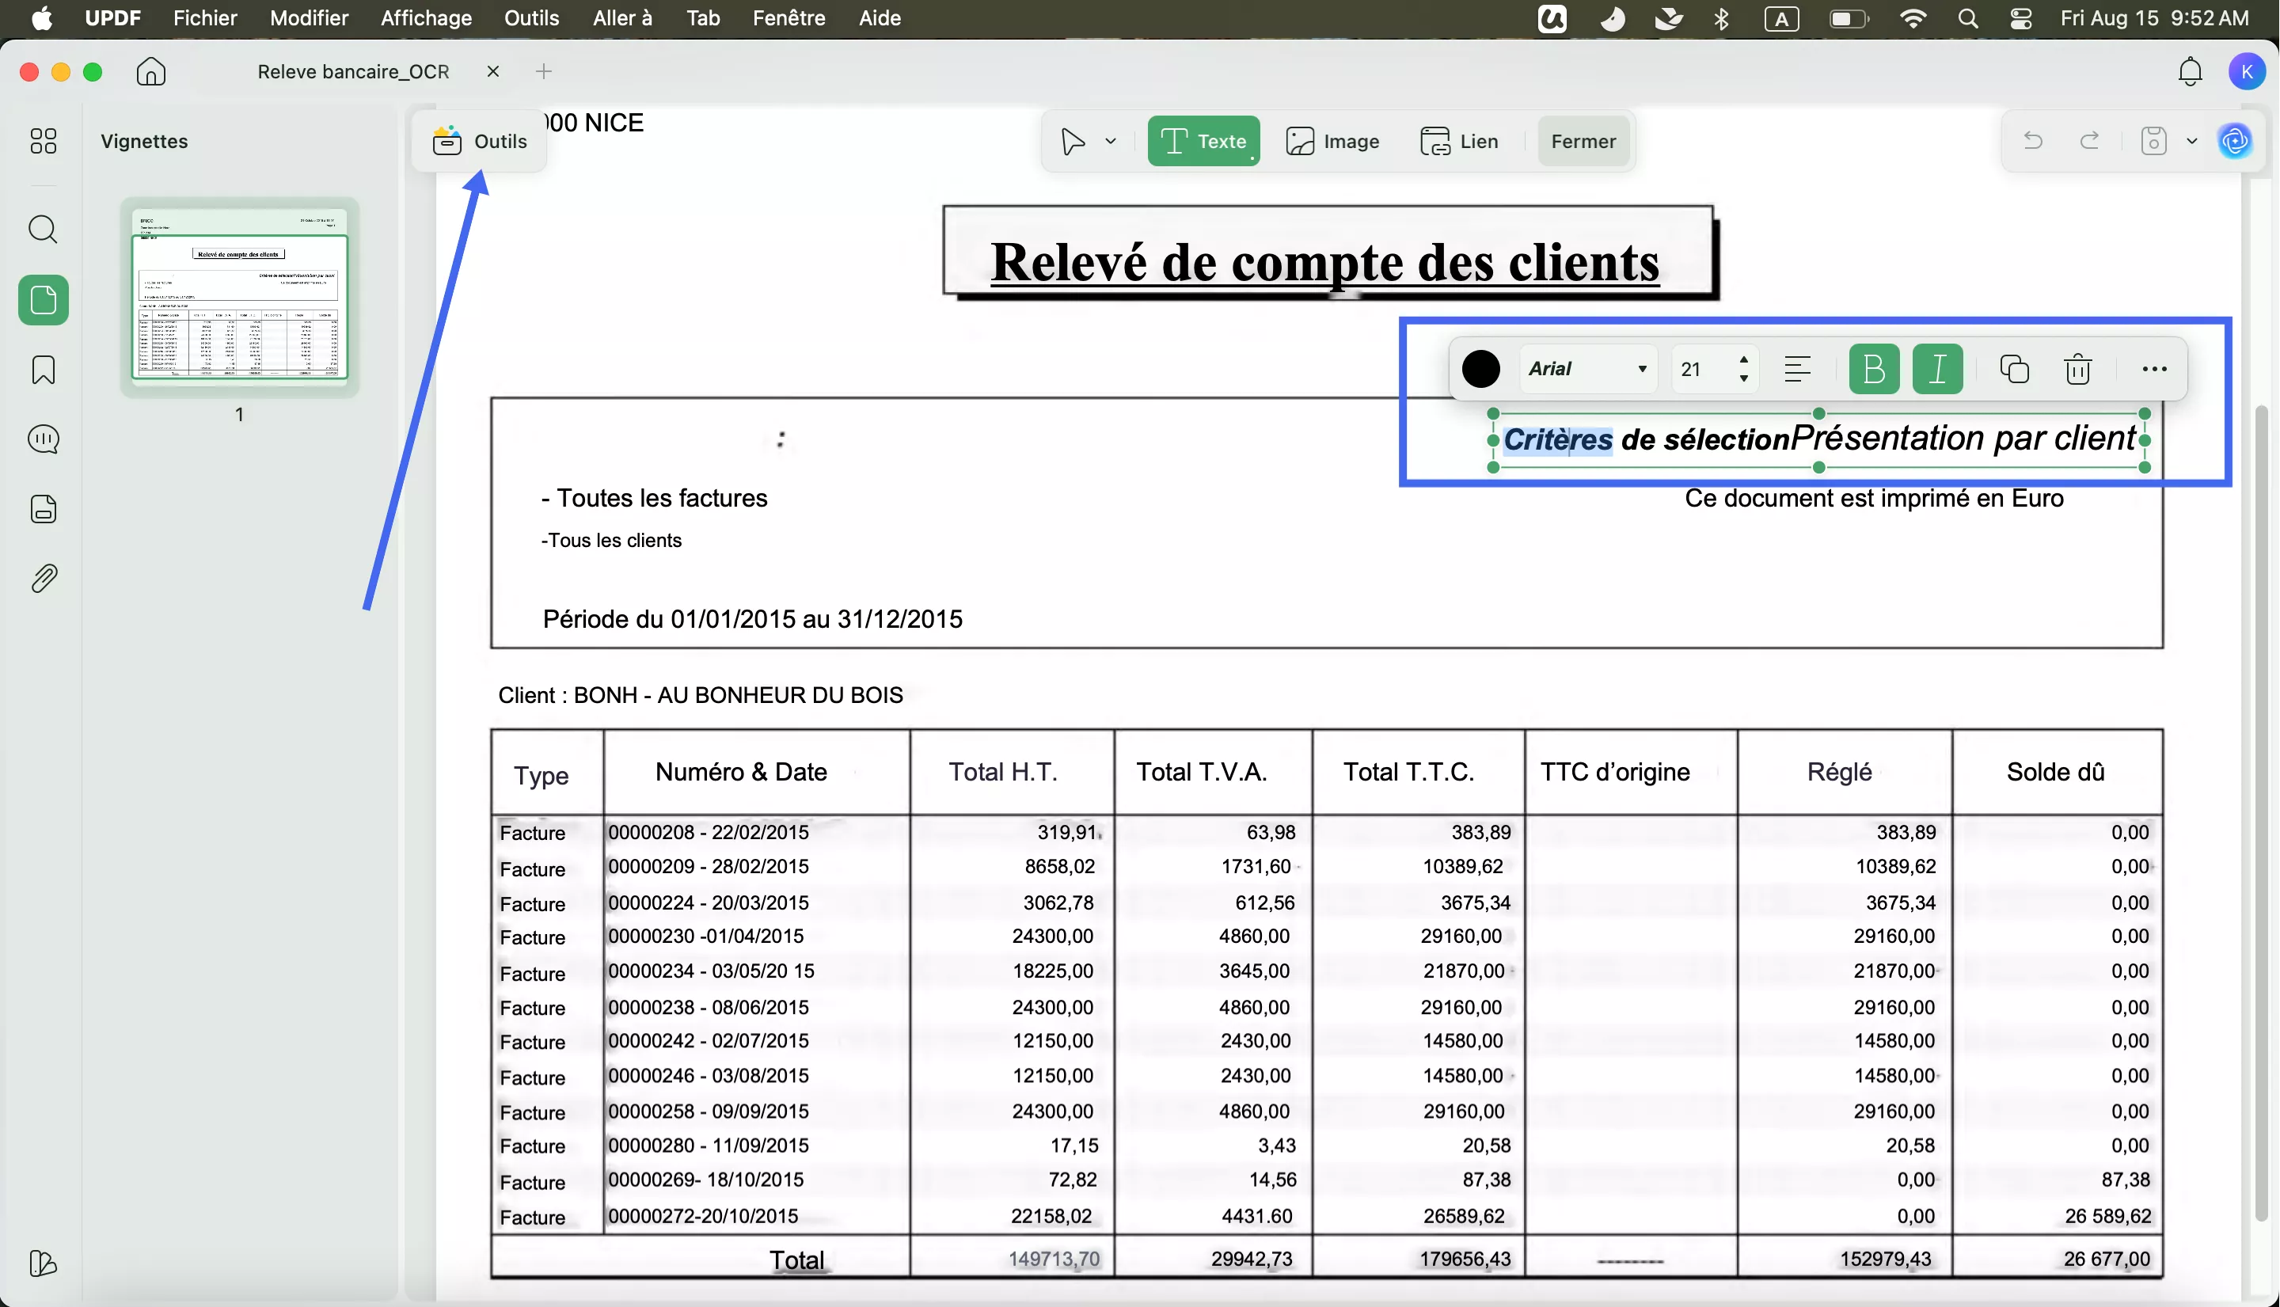Switch to the Releve bancaire_OCR tab
The image size is (2280, 1307).
pyautogui.click(x=351, y=72)
